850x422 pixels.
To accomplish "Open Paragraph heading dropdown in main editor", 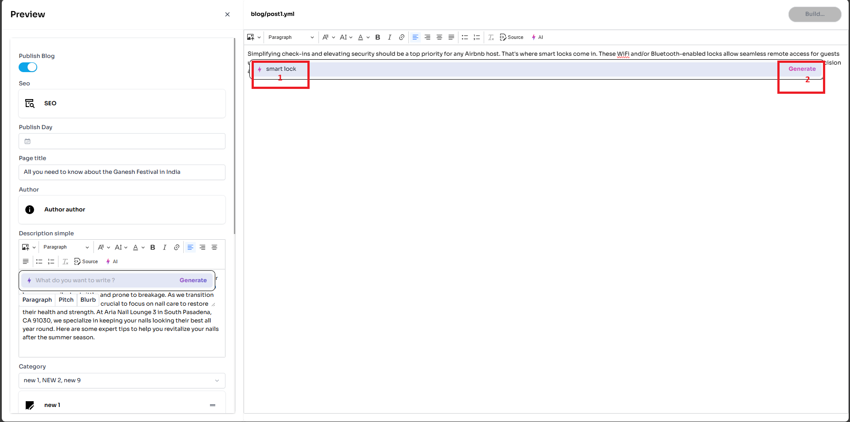I will (291, 38).
